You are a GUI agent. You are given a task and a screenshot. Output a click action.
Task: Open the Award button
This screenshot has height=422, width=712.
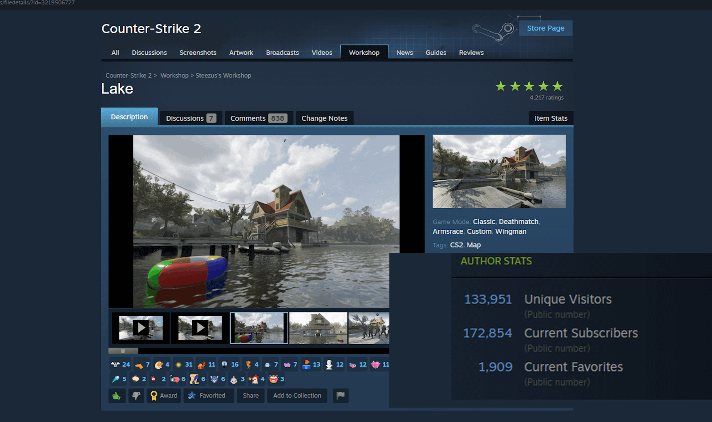pyautogui.click(x=164, y=395)
